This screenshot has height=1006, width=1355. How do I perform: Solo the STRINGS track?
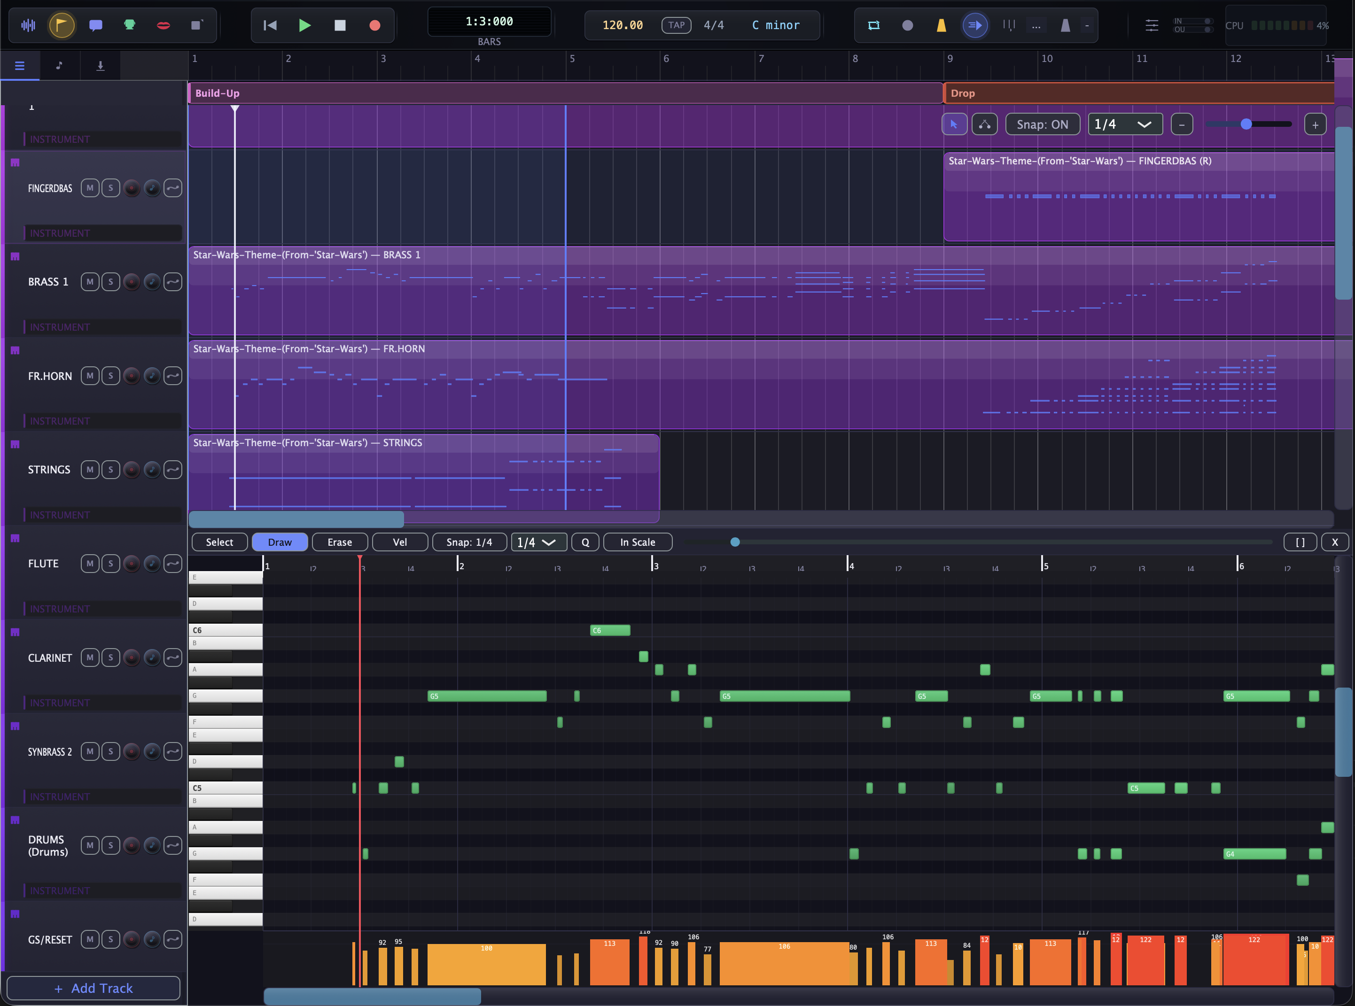pyautogui.click(x=110, y=470)
